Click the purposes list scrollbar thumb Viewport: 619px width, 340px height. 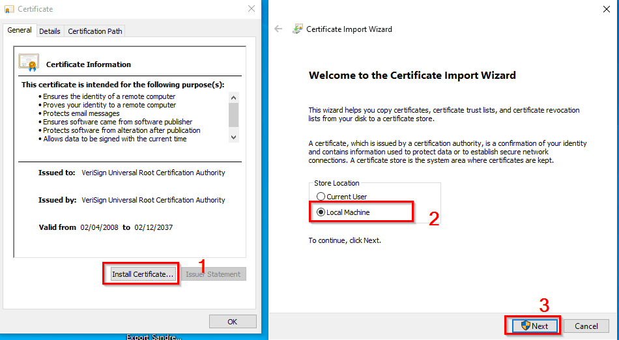click(234, 115)
